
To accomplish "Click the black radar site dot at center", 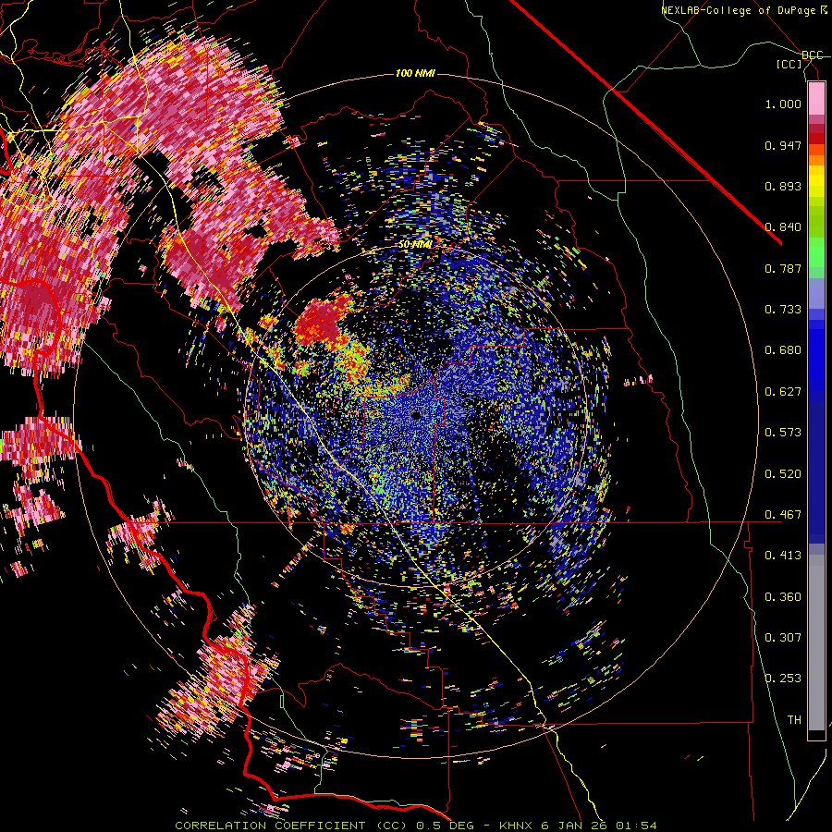I will pyautogui.click(x=416, y=415).
